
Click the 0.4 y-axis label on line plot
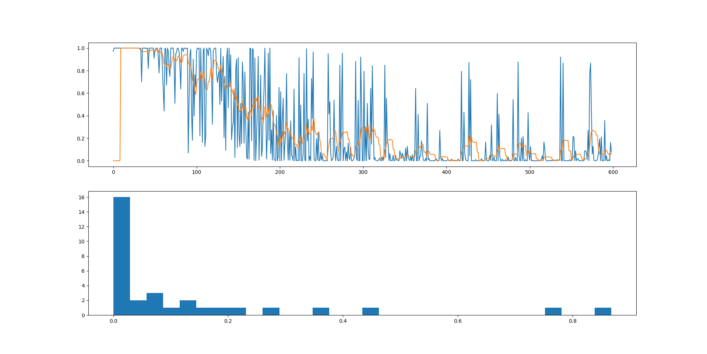tap(81, 116)
